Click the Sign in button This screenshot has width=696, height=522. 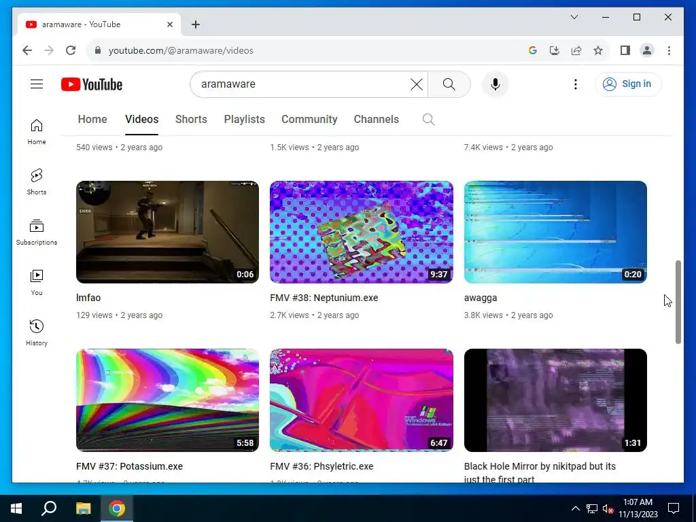tap(628, 84)
